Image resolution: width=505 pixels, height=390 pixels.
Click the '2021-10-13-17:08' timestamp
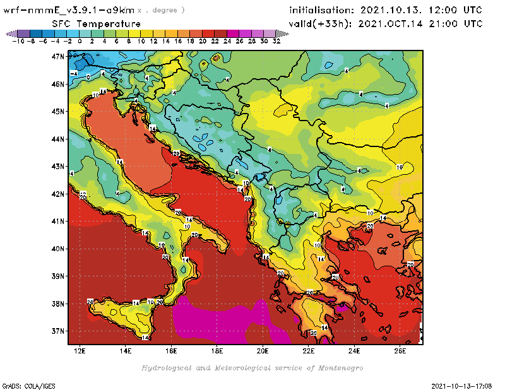coord(461,386)
